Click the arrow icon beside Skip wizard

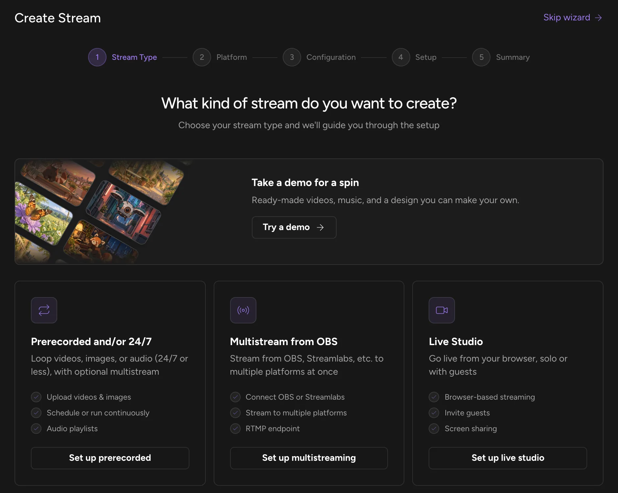click(599, 18)
